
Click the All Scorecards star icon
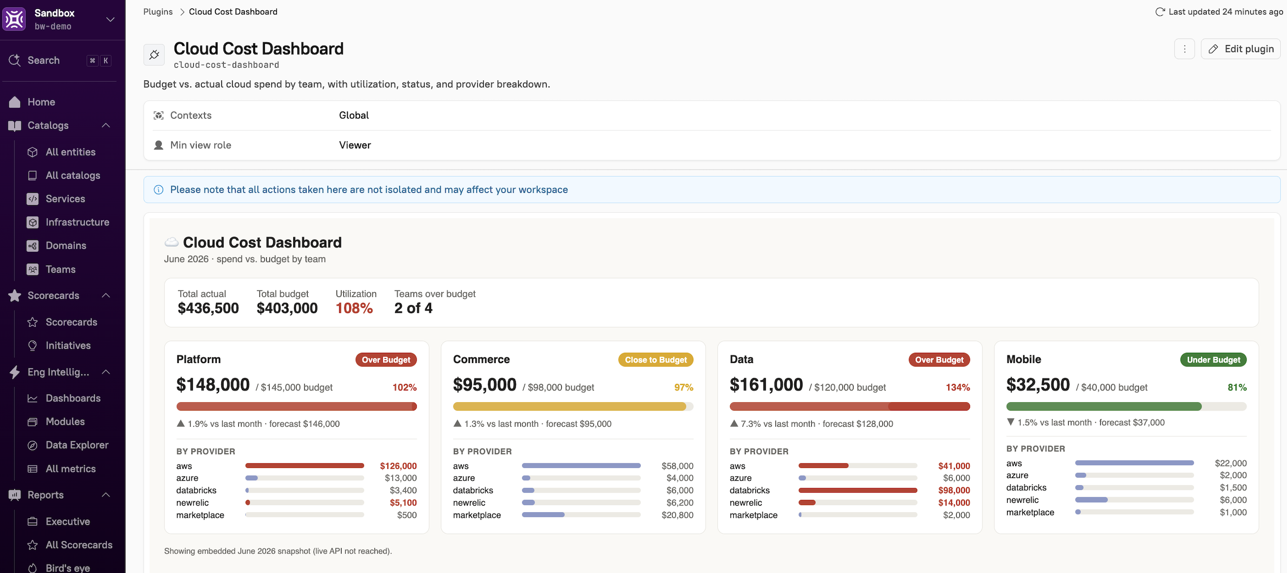coord(33,545)
